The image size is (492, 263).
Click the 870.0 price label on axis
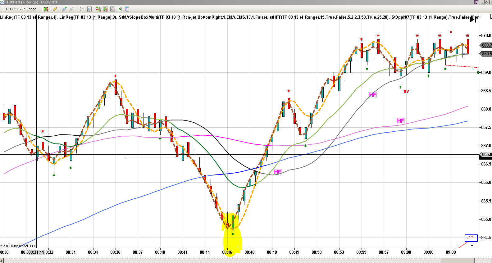click(486, 35)
